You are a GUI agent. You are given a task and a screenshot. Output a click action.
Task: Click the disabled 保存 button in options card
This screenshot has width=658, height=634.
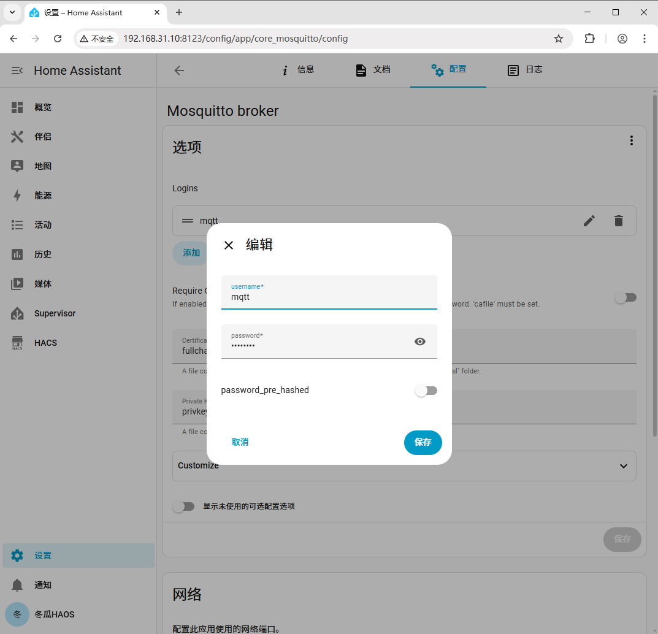click(x=622, y=539)
